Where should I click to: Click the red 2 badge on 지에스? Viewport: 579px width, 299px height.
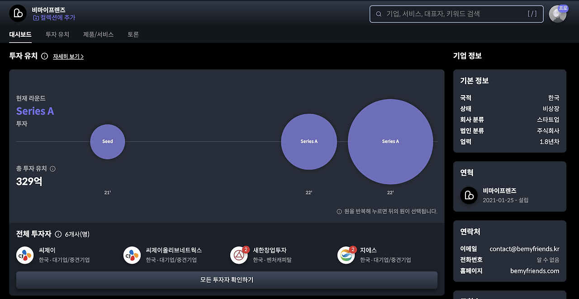tap(353, 249)
